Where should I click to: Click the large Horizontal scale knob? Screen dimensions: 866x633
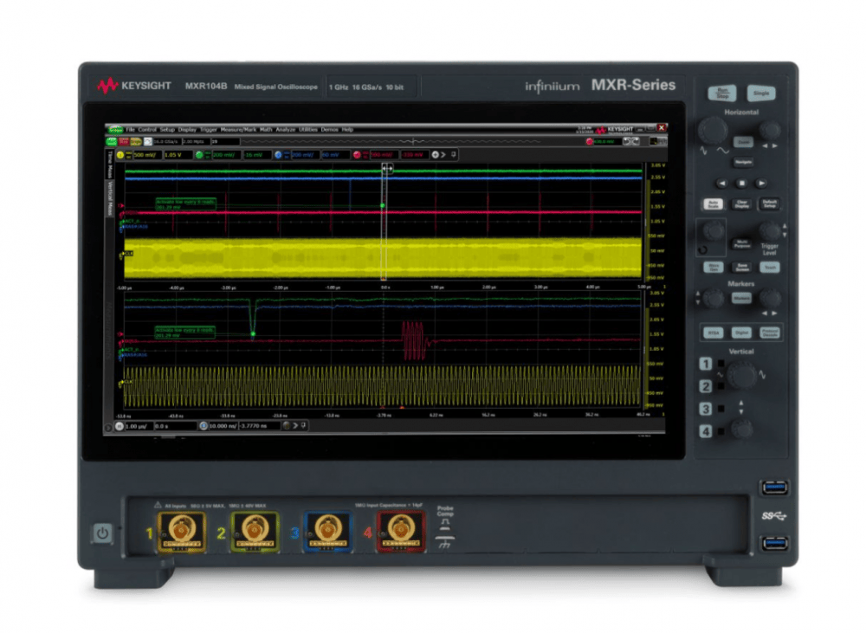coord(713,131)
